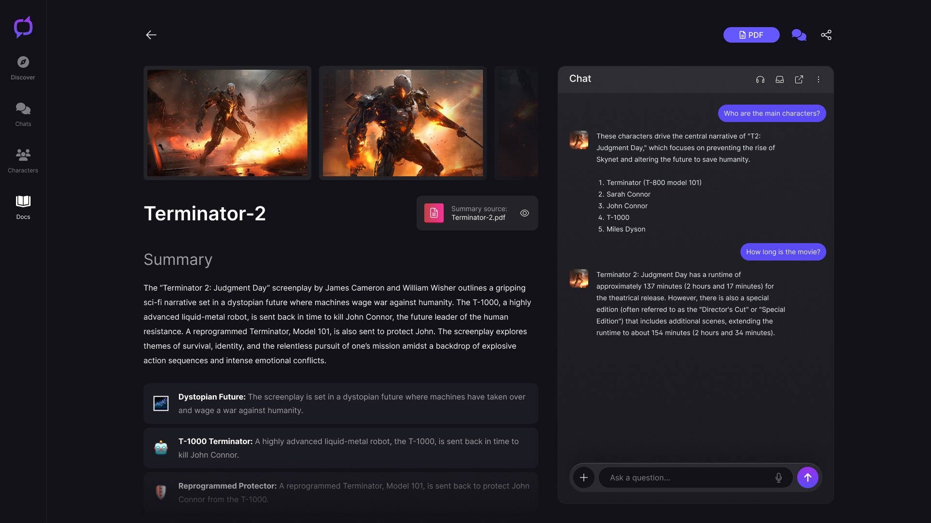931x523 pixels.
Task: Open the Discover section in sidebar
Action: point(23,68)
